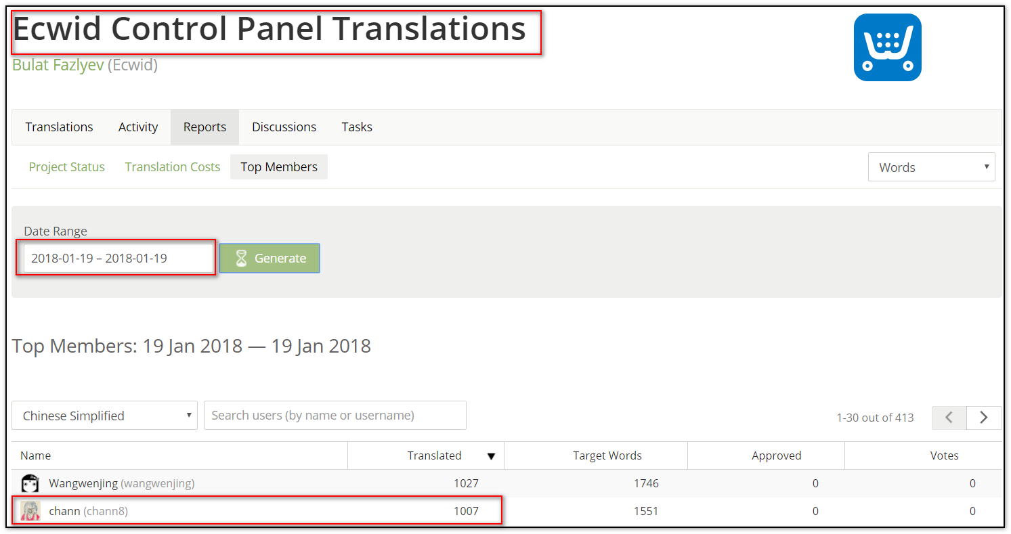The image size is (1011, 534).
Task: Go to next page of members
Action: (984, 418)
